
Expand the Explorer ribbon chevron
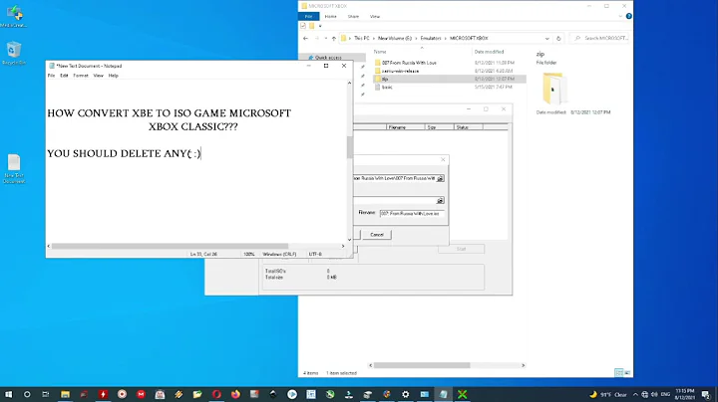coord(620,16)
